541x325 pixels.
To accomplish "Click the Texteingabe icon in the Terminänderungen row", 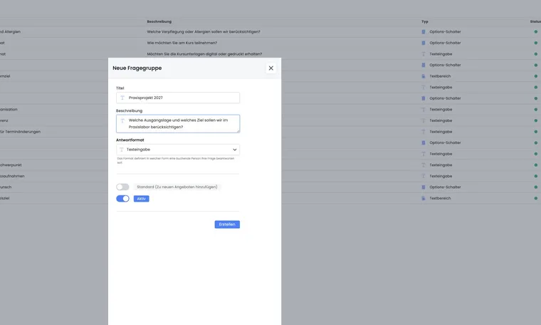I will click(x=424, y=132).
